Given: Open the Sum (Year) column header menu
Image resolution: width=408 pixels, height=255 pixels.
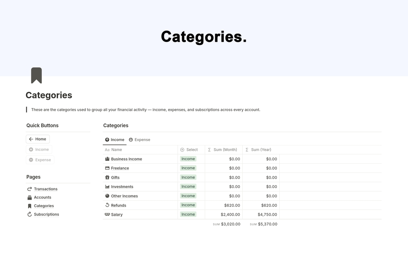Looking at the screenshot, I should click(x=261, y=150).
